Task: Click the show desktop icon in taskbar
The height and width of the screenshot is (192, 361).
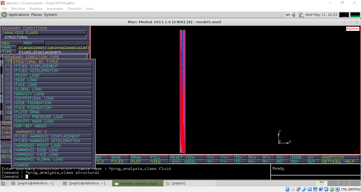Action: (x=4, y=183)
